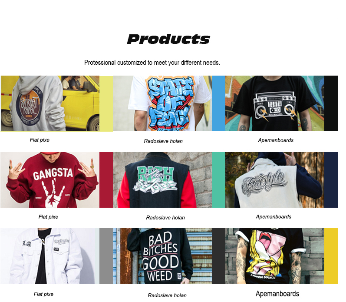The width and height of the screenshot is (346, 302).
Task: Click the yellow swatch beside hoodie image
Action: (x=106, y=103)
